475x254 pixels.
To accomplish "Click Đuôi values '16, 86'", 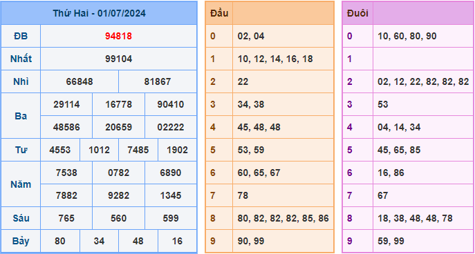I will [391, 173].
